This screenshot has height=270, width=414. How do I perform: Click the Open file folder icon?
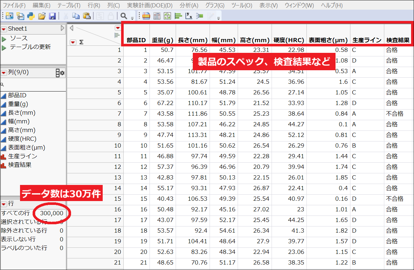tap(42, 16)
